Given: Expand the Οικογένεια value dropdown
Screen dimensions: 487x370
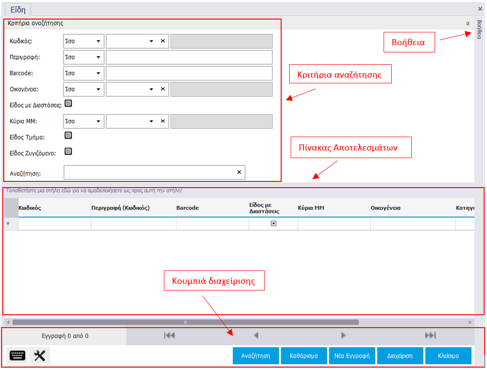Looking at the screenshot, I should click(x=152, y=90).
